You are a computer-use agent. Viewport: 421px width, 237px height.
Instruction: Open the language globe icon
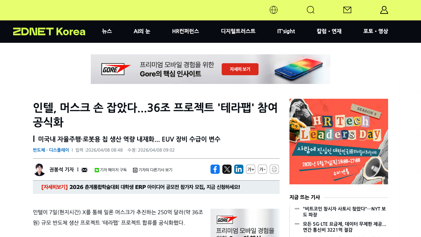(x=274, y=10)
